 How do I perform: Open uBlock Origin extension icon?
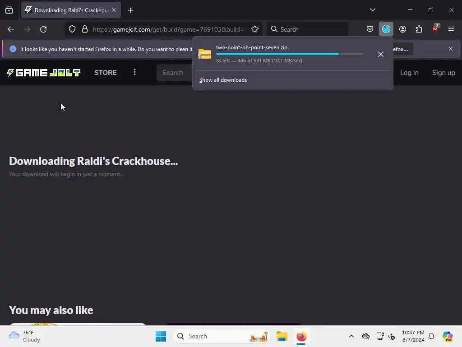coord(435,28)
